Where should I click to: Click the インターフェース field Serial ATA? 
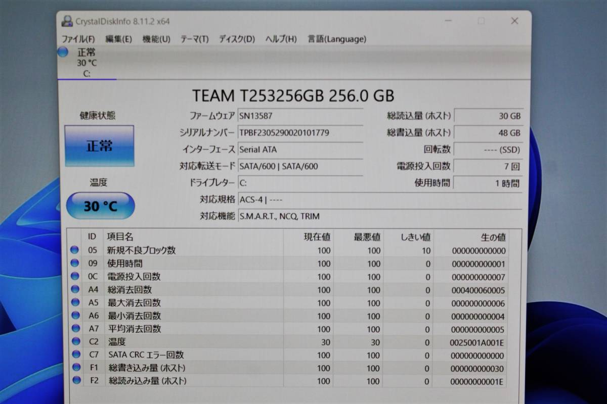click(x=300, y=149)
